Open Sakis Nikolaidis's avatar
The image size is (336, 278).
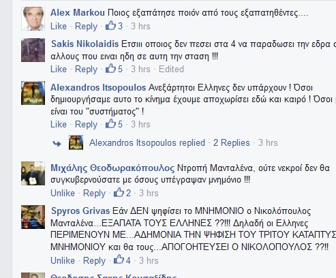tap(33, 50)
